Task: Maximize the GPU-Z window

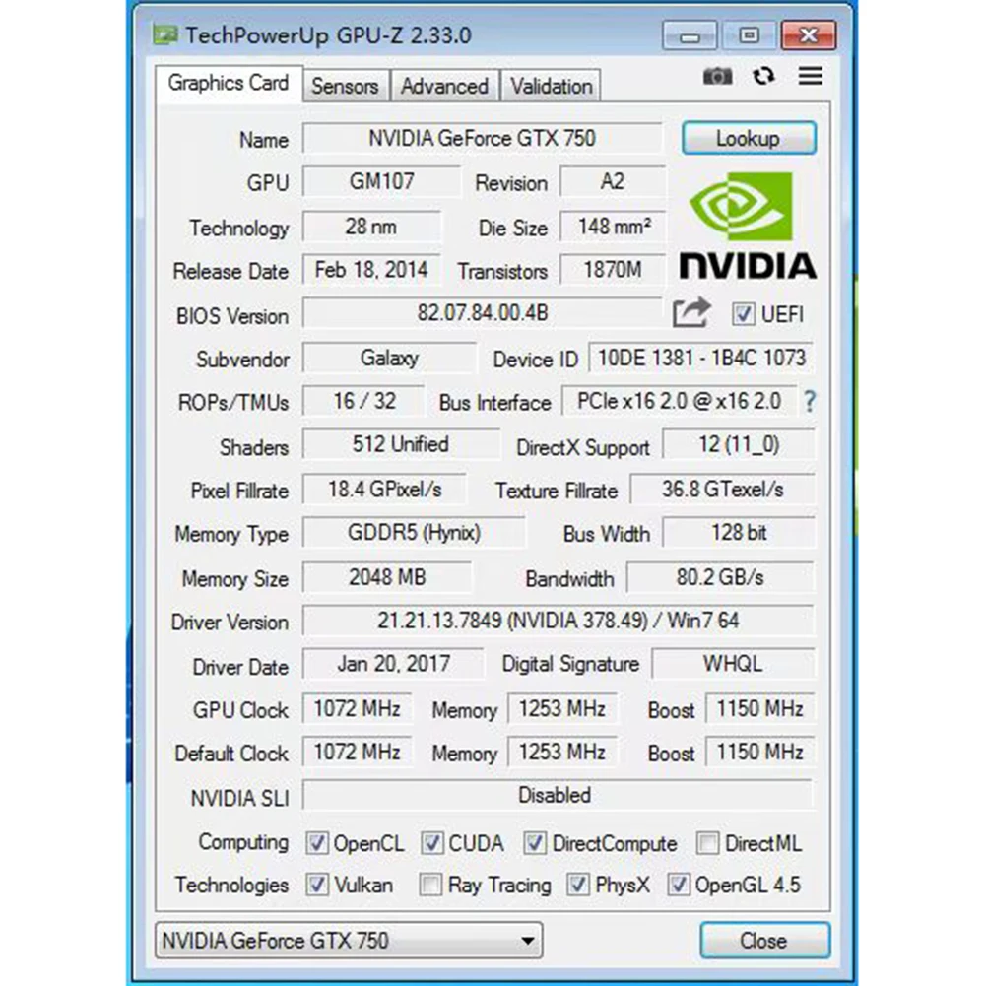Action: pos(749,35)
